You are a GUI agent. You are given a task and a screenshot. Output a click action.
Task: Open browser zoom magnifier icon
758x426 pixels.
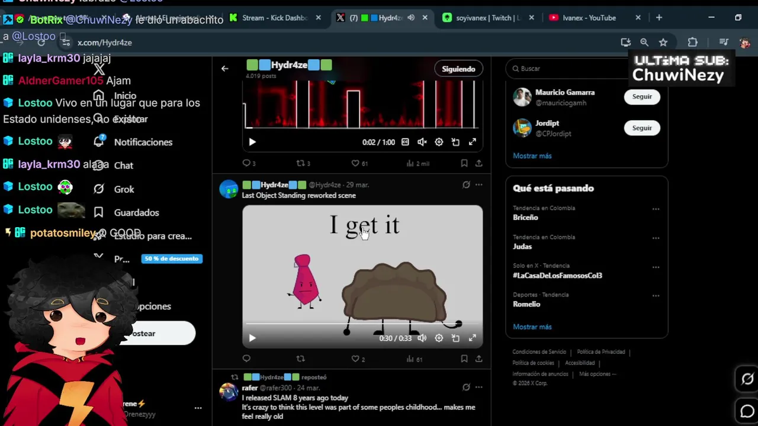pos(644,42)
